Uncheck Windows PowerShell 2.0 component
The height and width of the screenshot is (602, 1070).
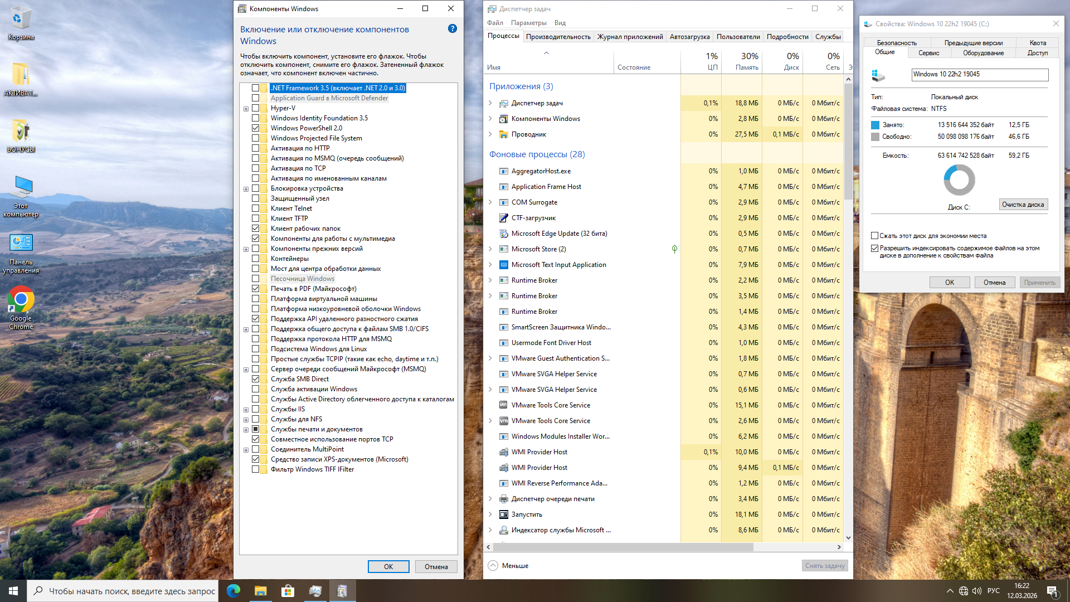coord(255,128)
